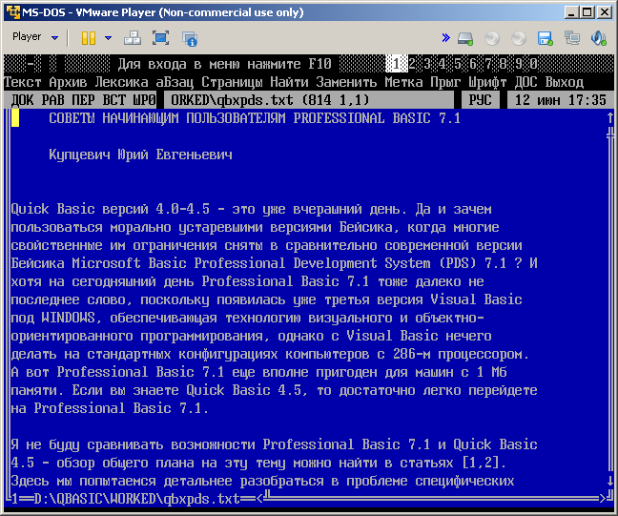Toggle the ВСТ insert mode indicator
Image resolution: width=618 pixels, height=516 pixels.
[113, 100]
